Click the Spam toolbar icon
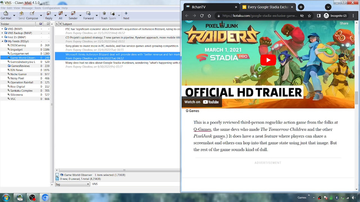 [112, 13]
